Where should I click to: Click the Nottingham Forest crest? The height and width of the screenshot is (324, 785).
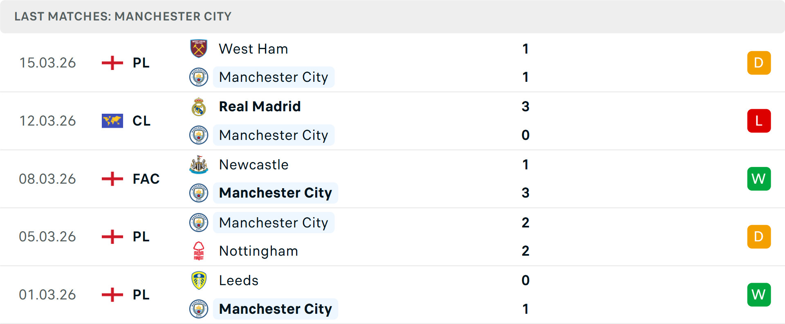(199, 251)
